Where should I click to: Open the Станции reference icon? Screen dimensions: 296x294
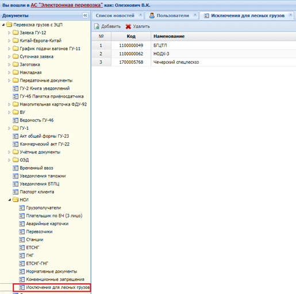click(22, 239)
